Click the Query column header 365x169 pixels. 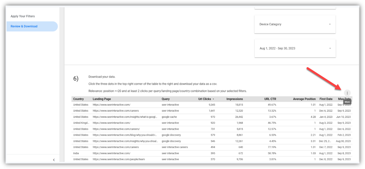click(x=166, y=99)
